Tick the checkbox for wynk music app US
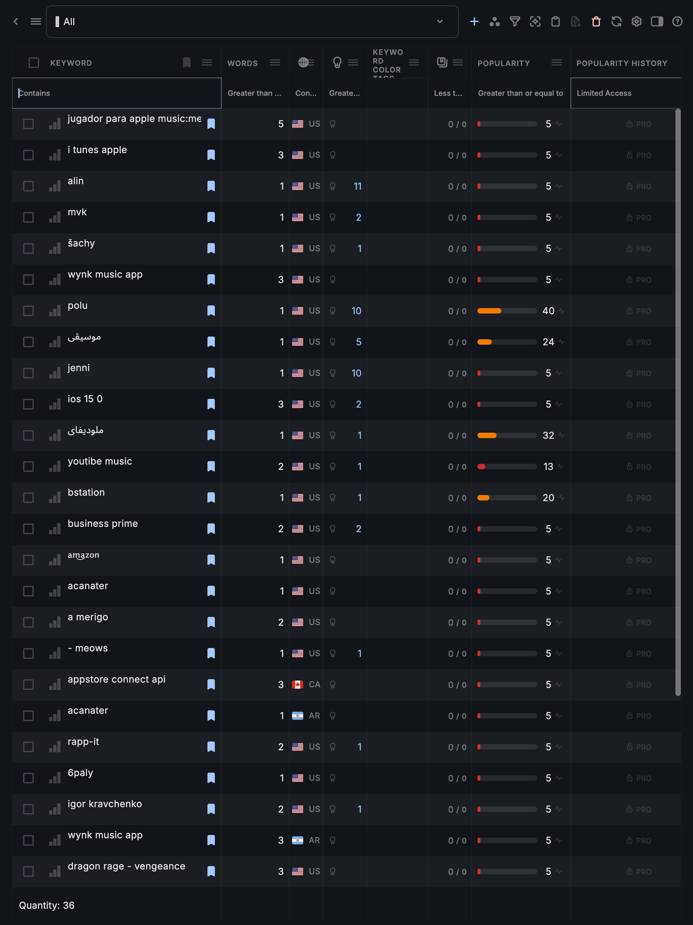 (x=28, y=280)
